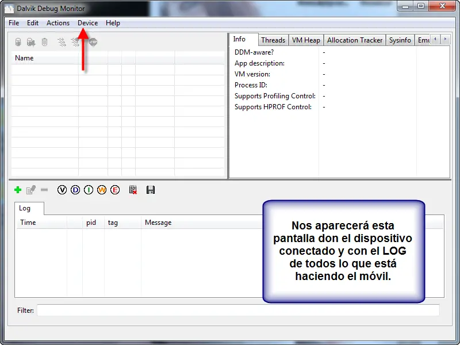Switch to the Info tab

[243, 39]
